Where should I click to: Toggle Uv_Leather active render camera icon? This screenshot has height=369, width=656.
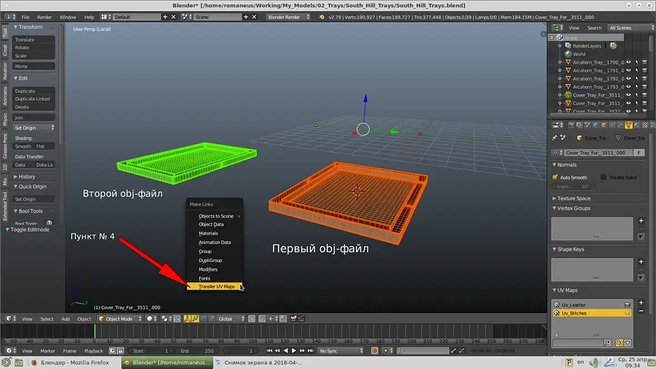pyautogui.click(x=628, y=305)
